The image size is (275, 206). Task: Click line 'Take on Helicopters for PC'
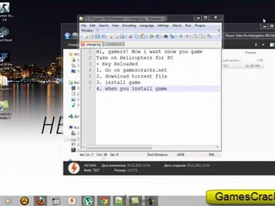tap(135, 58)
